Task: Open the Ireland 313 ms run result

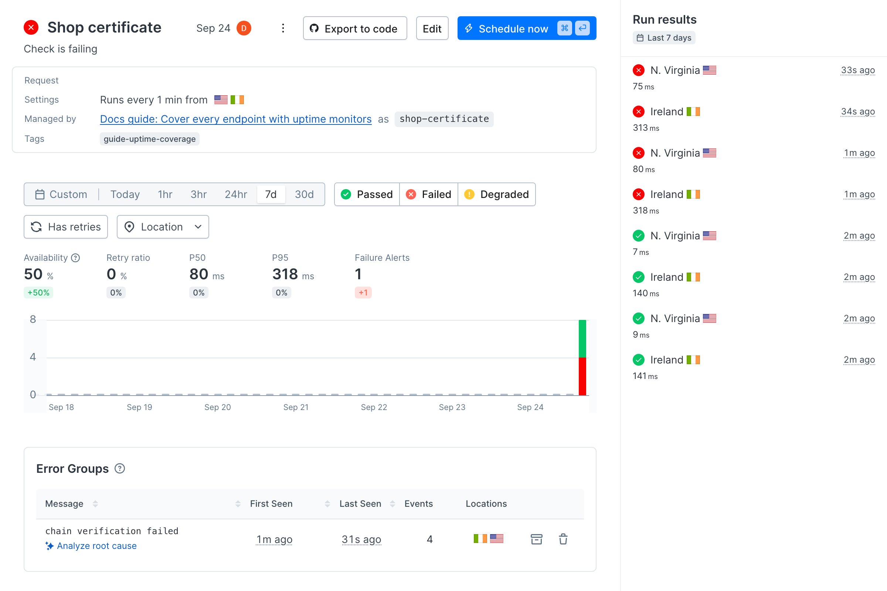Action: coord(754,119)
